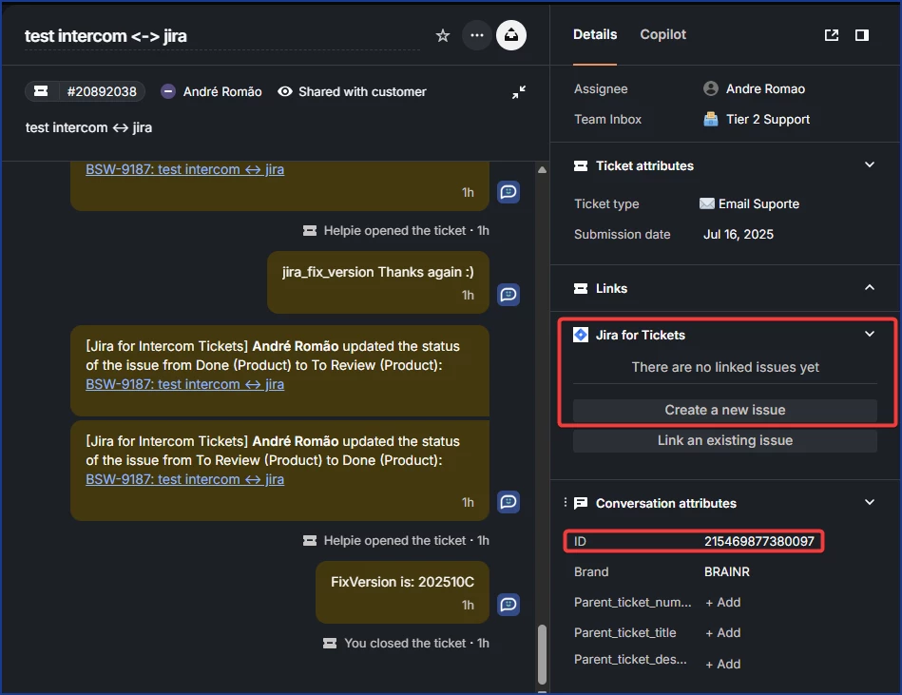Click the conversation scrollbar up arrow
This screenshot has height=695, width=902.
[542, 170]
